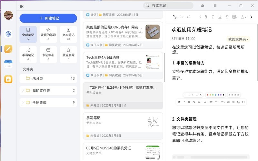Expand the 我的文件夹 folder chevron

(23, 90)
